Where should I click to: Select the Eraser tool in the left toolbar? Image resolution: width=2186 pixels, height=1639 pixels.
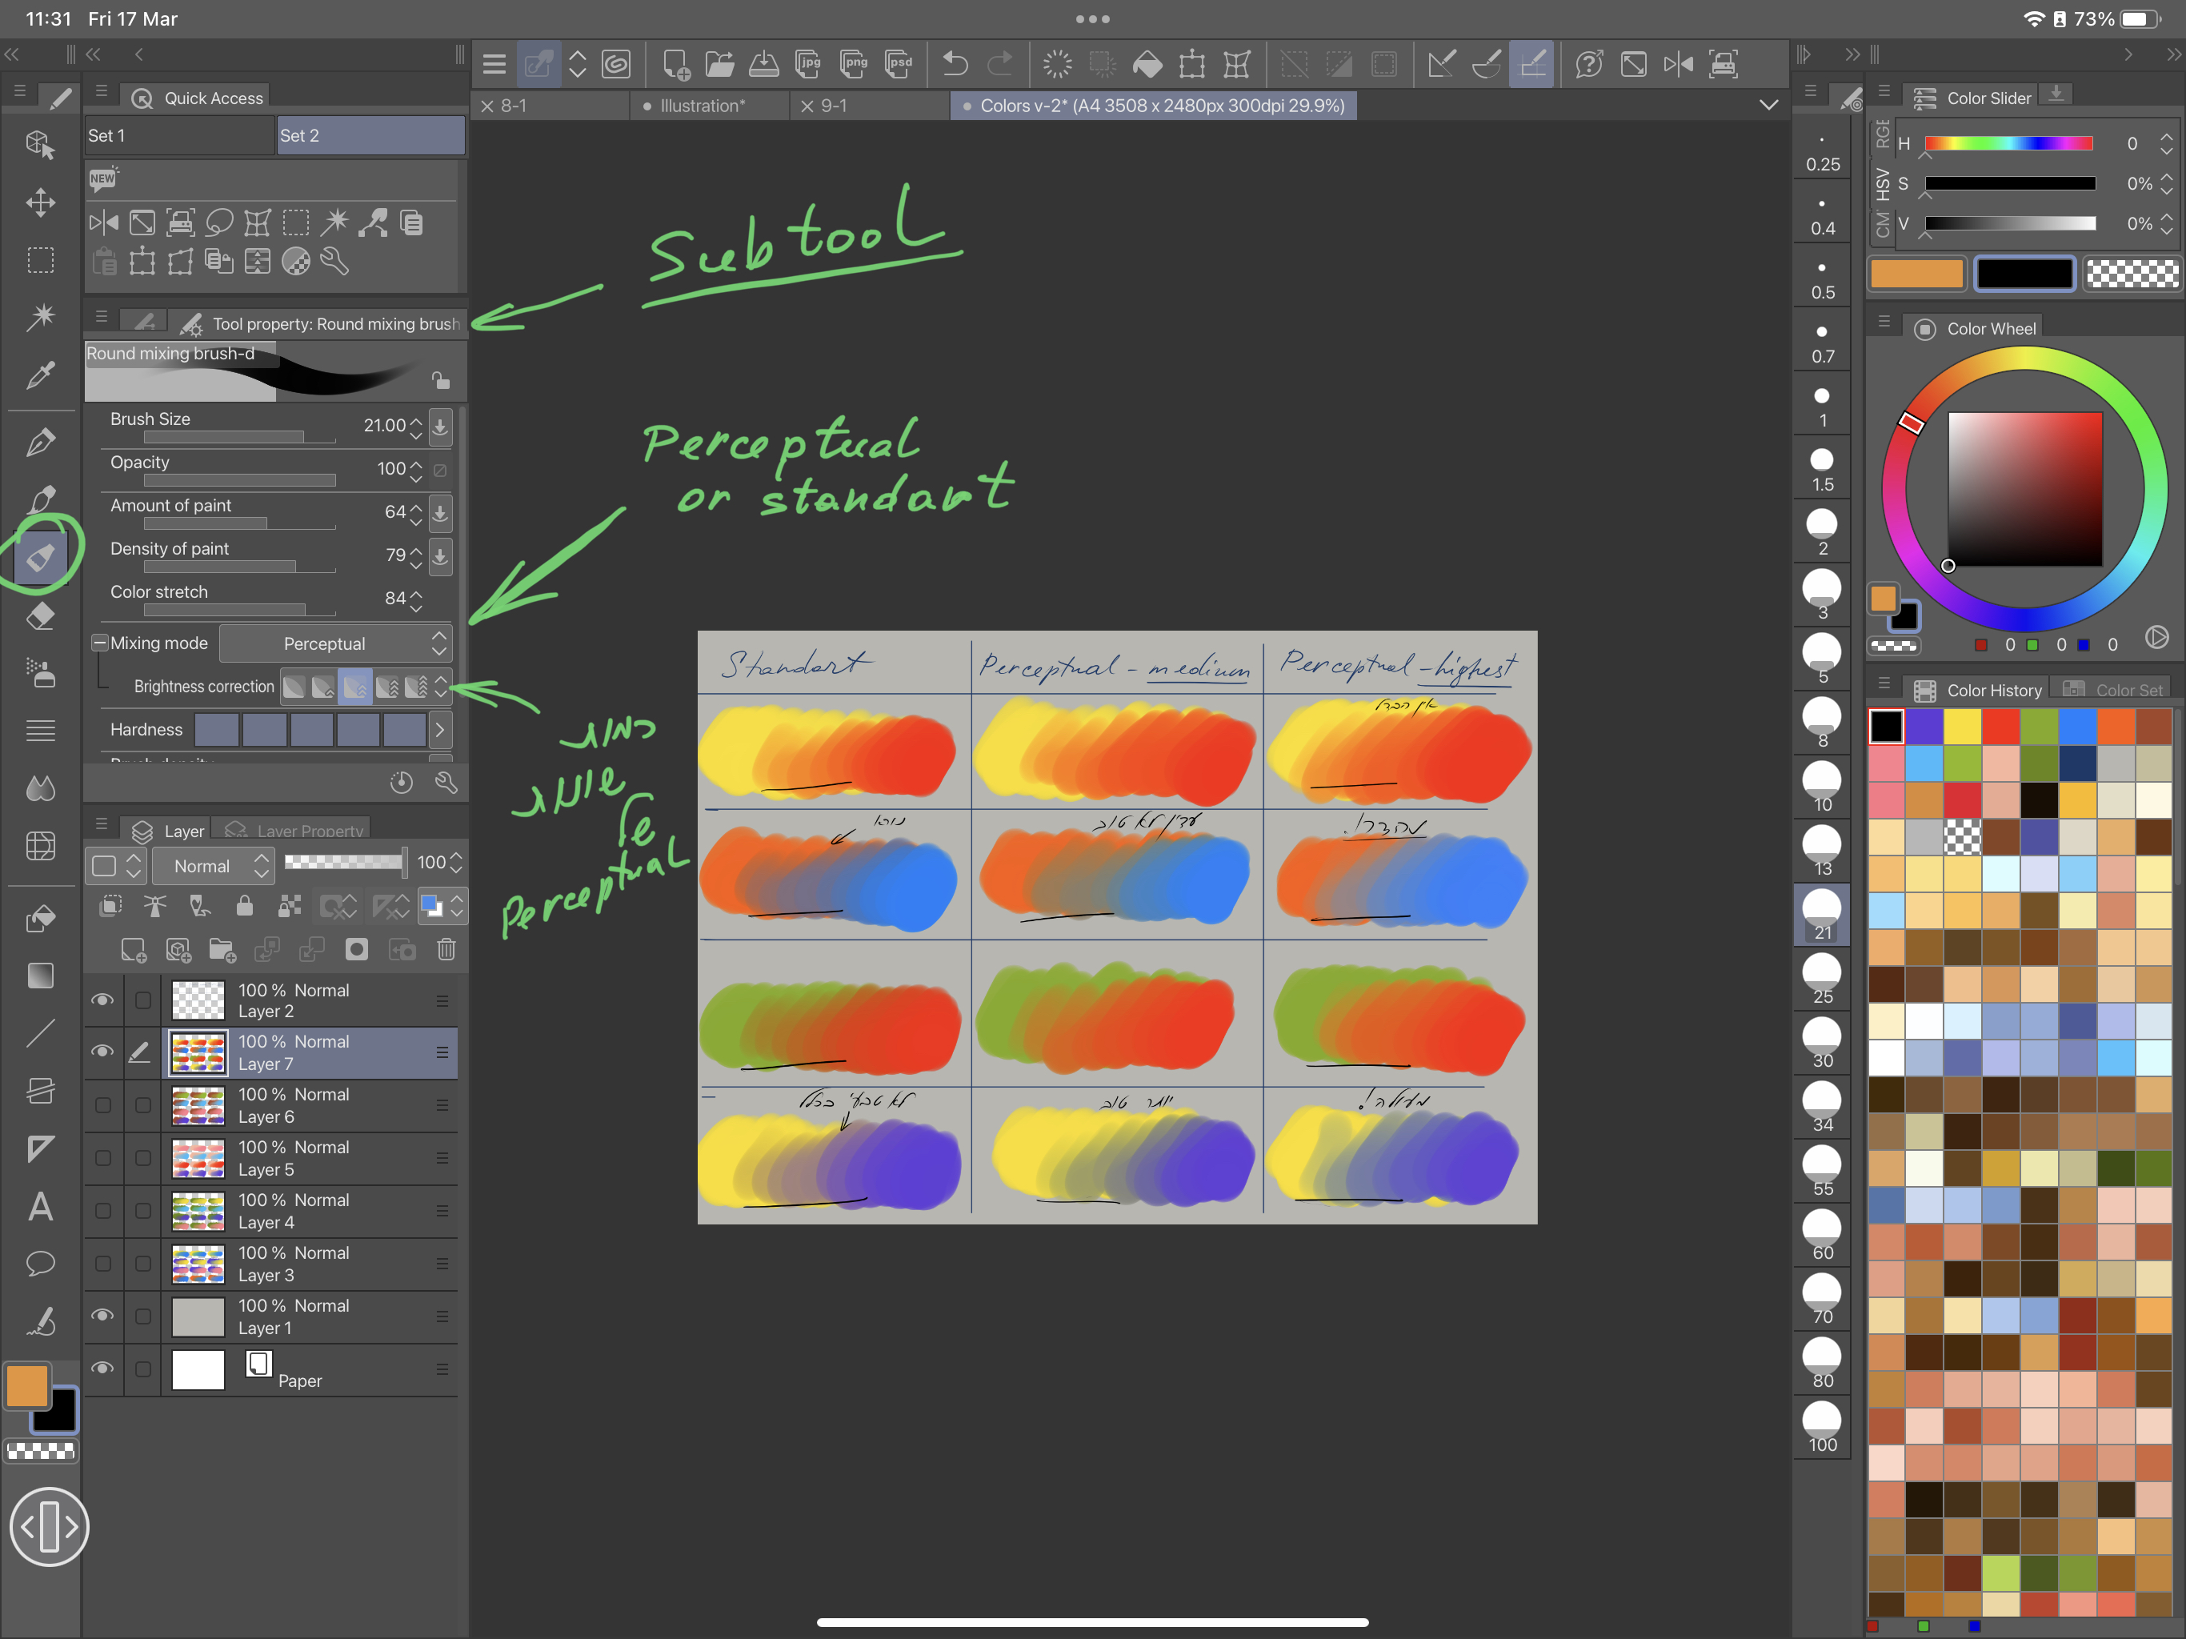(x=41, y=616)
